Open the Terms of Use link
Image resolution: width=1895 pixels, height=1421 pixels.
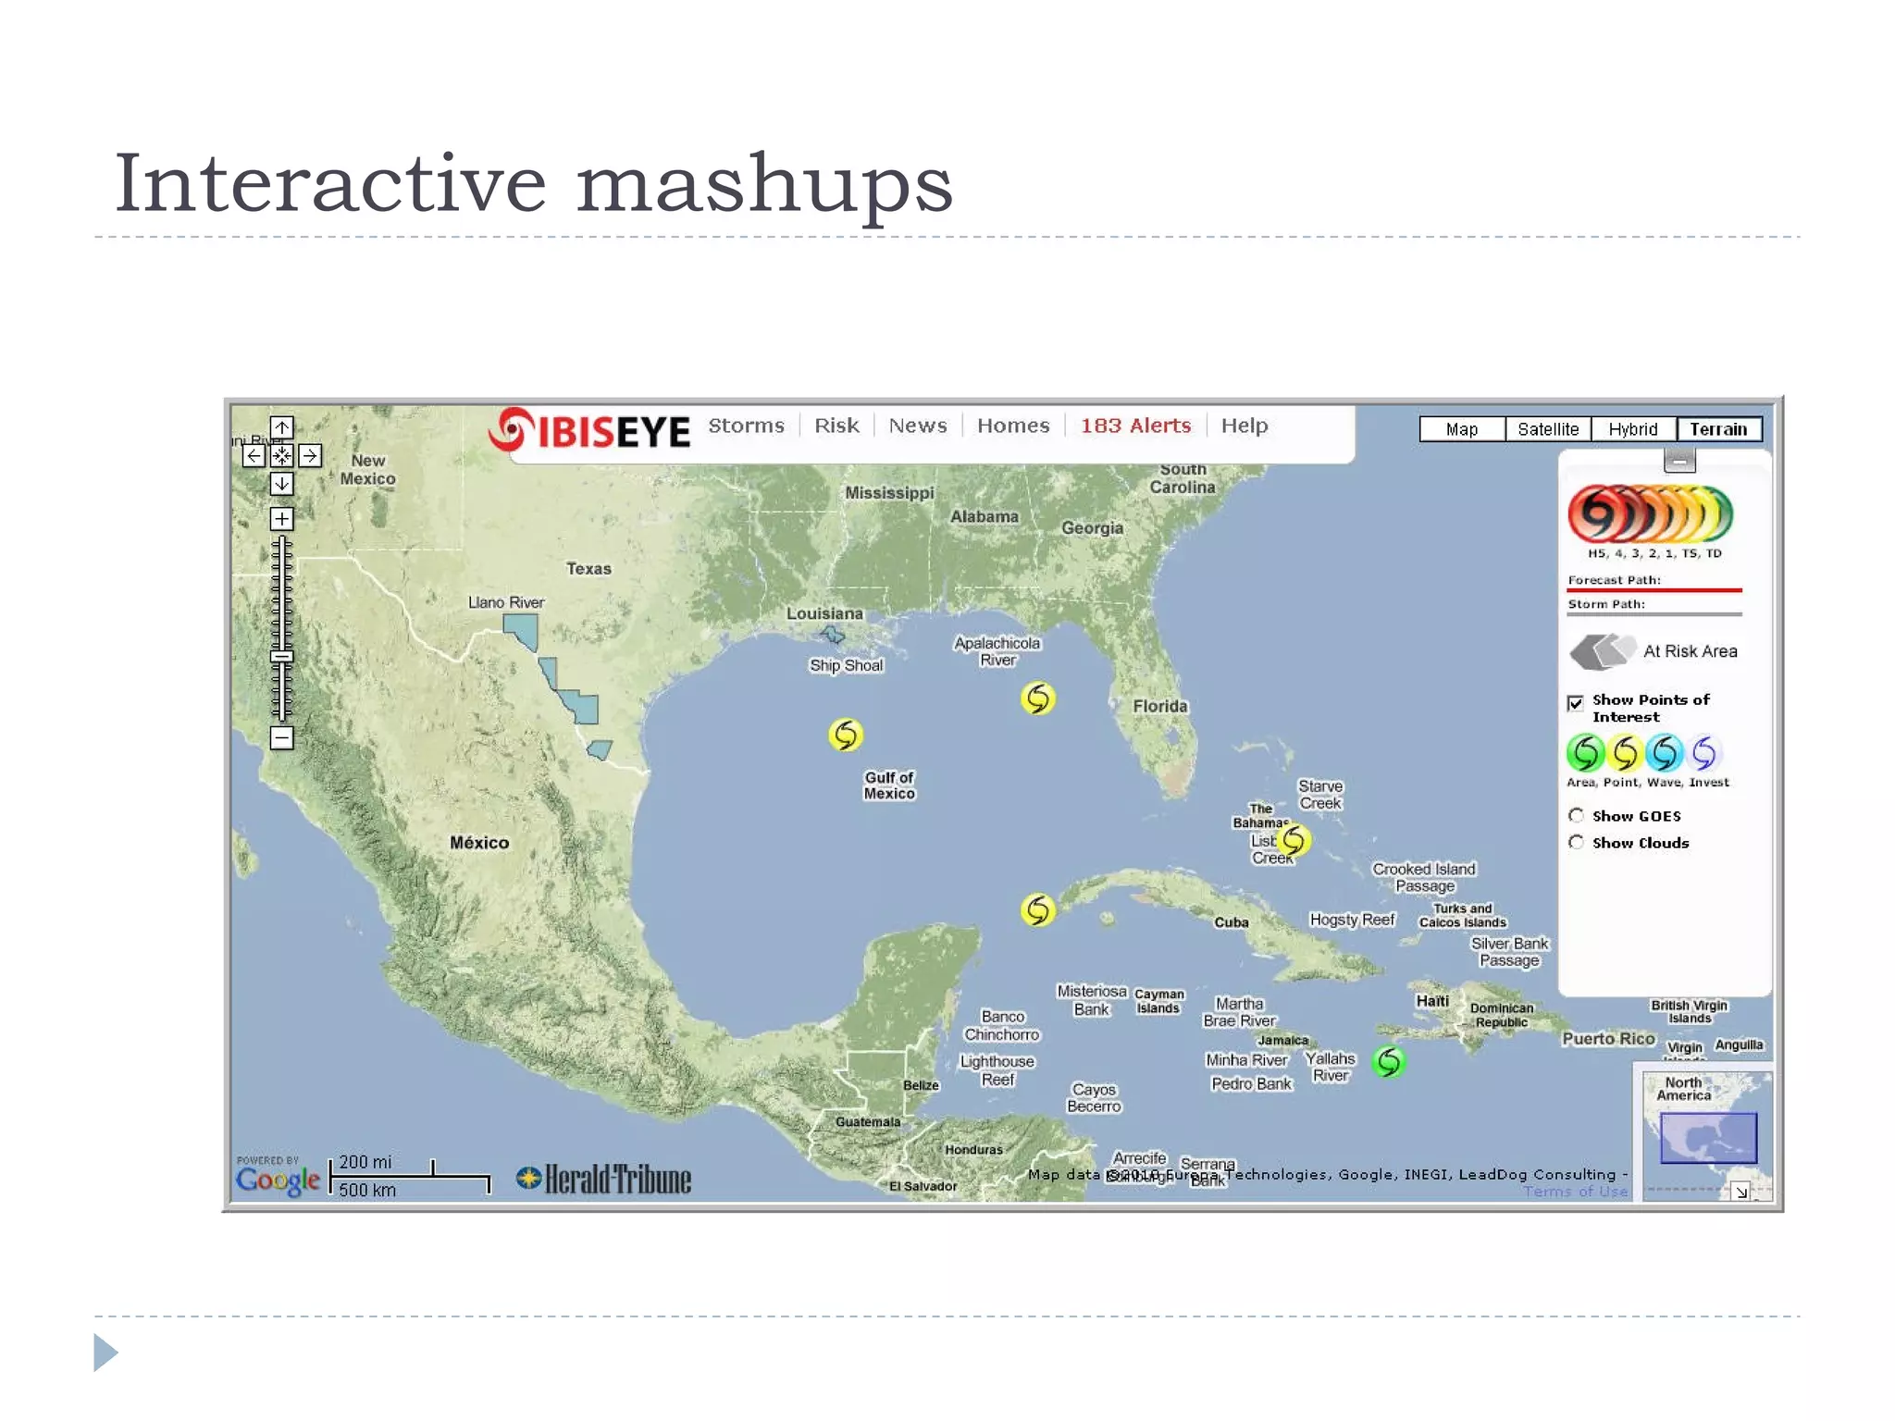click(1575, 1192)
